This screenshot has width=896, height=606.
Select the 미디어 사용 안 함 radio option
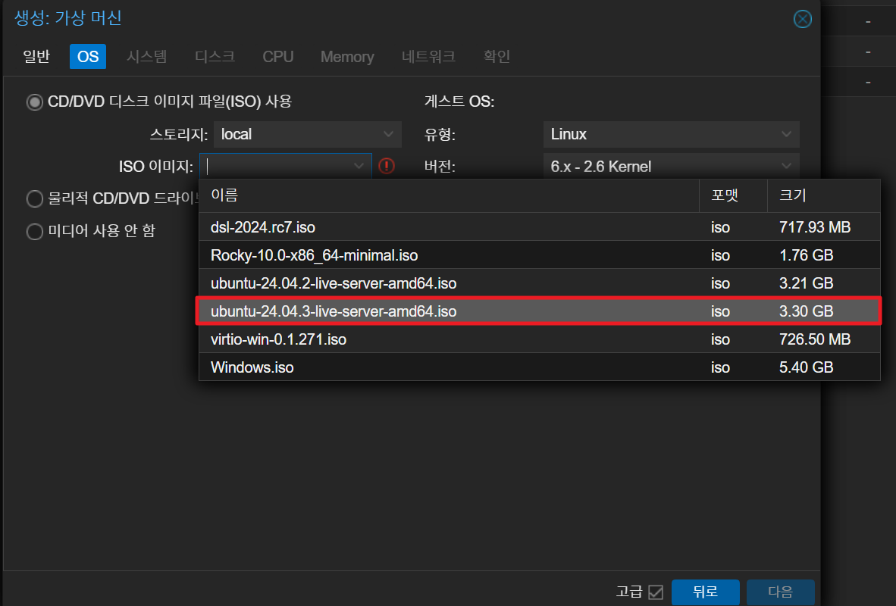point(35,231)
